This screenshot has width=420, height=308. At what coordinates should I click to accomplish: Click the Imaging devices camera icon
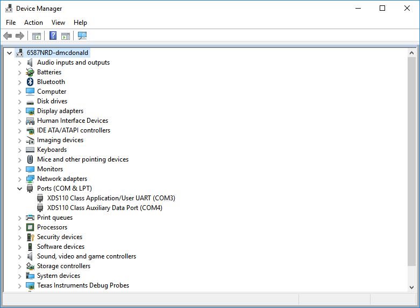click(30, 141)
